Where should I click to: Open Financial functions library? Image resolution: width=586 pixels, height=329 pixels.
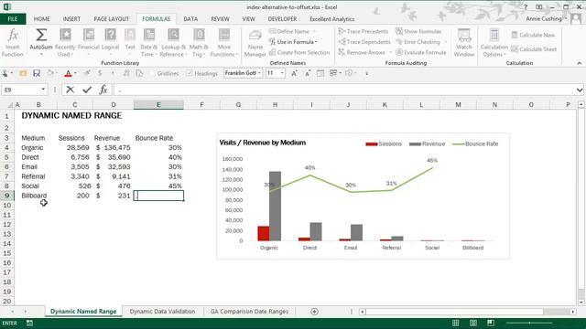tap(89, 43)
